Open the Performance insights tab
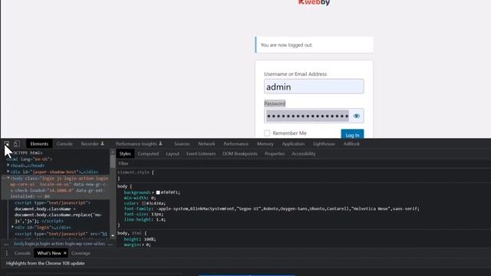491x276 pixels. pos(139,144)
